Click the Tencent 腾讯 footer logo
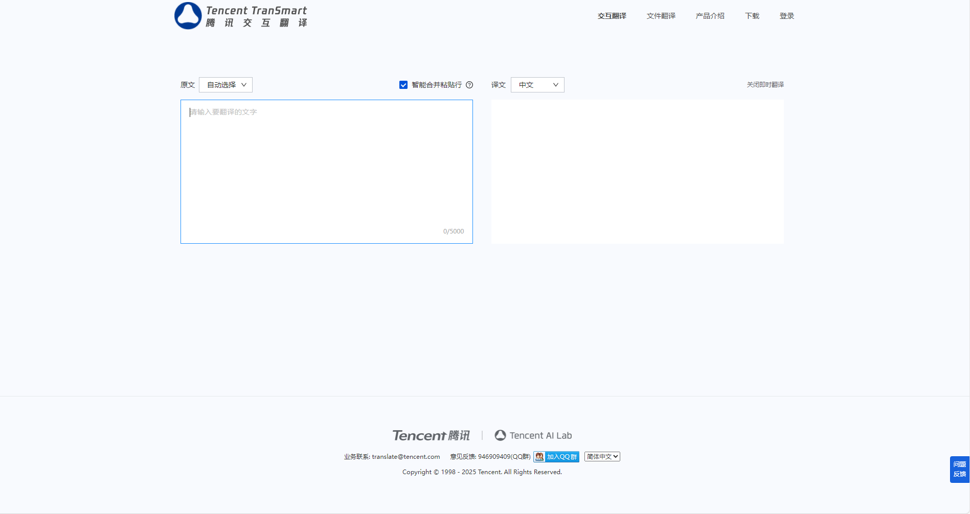This screenshot has width=970, height=514. coord(431,435)
